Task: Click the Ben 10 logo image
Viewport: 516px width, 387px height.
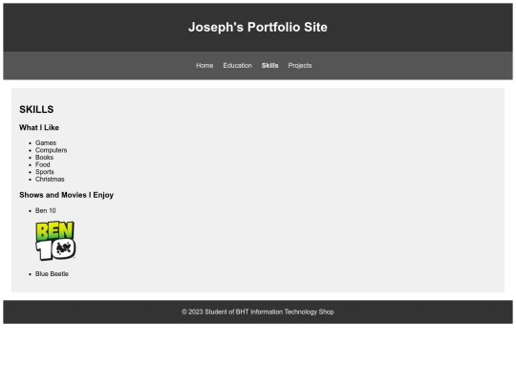Action: (55, 241)
